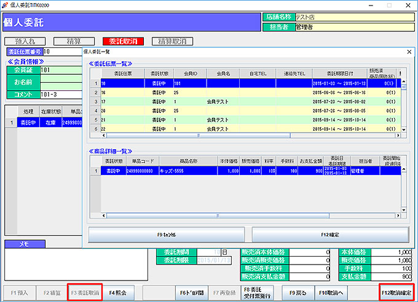Click the 委託伝票番号 input field
Image resolution: width=418 pixels, height=302 pixels.
pos(61,52)
